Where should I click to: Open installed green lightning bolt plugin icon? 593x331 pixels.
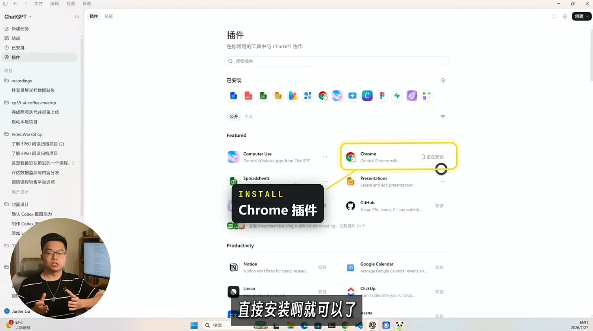tap(397, 96)
